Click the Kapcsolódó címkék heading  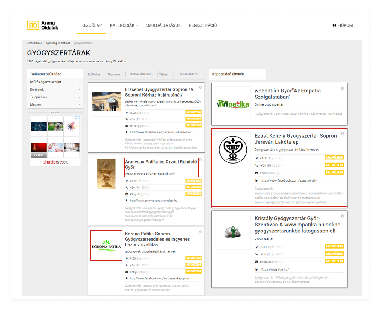pyautogui.click(x=228, y=74)
